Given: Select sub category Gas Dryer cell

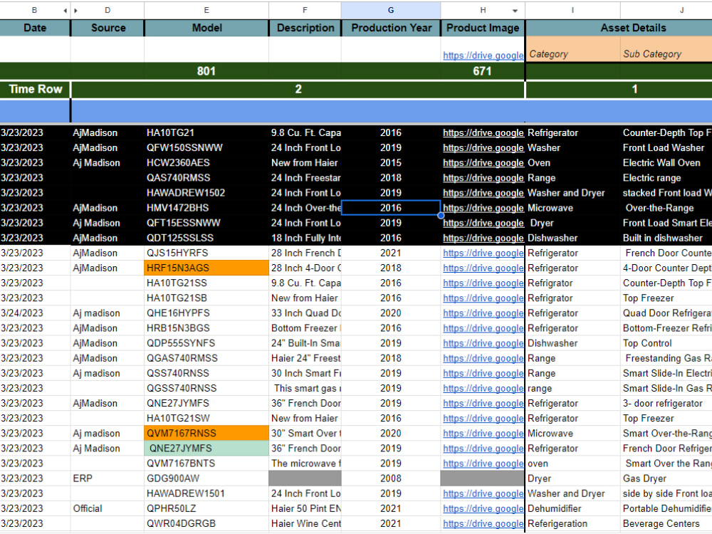Looking at the screenshot, I should [x=666, y=478].
